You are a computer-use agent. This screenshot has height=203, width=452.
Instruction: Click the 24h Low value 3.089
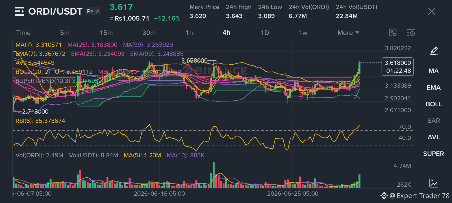tap(266, 16)
